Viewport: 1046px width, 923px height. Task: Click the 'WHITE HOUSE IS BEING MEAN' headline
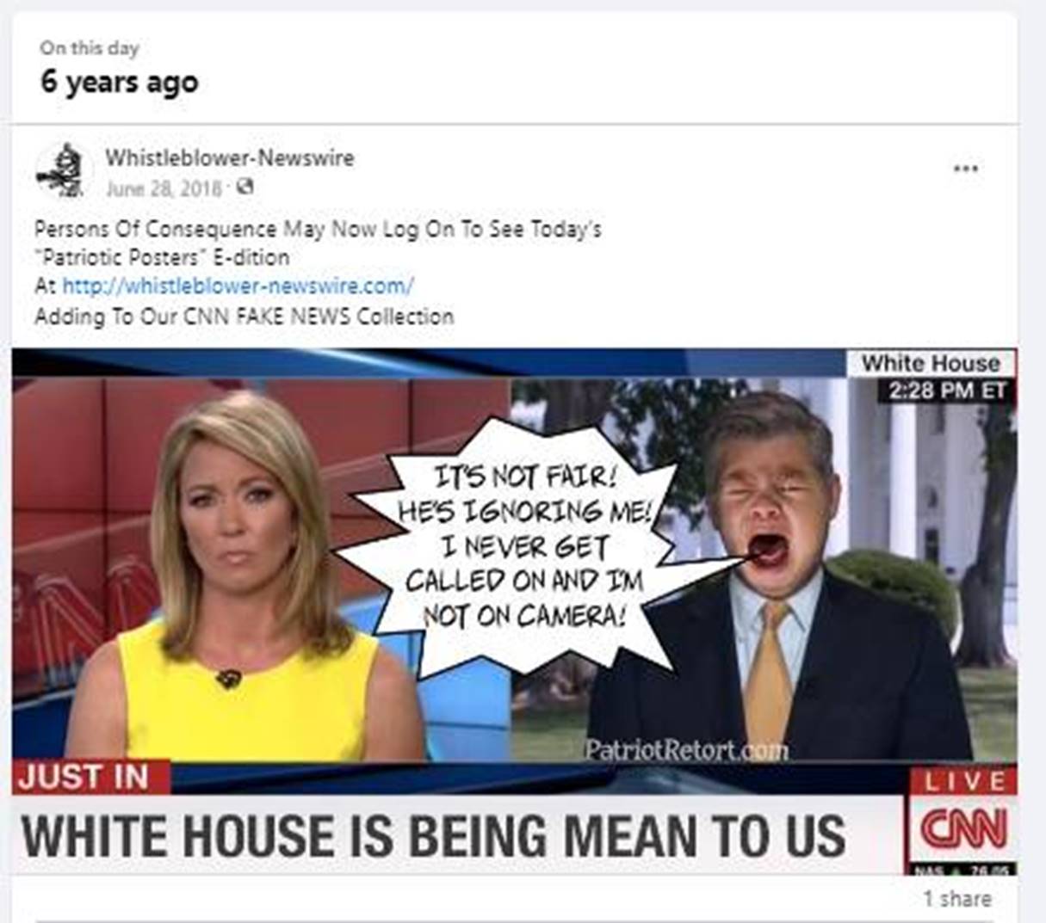click(433, 835)
